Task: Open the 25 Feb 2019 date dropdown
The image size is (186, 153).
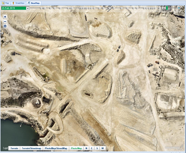Action: pos(28,8)
